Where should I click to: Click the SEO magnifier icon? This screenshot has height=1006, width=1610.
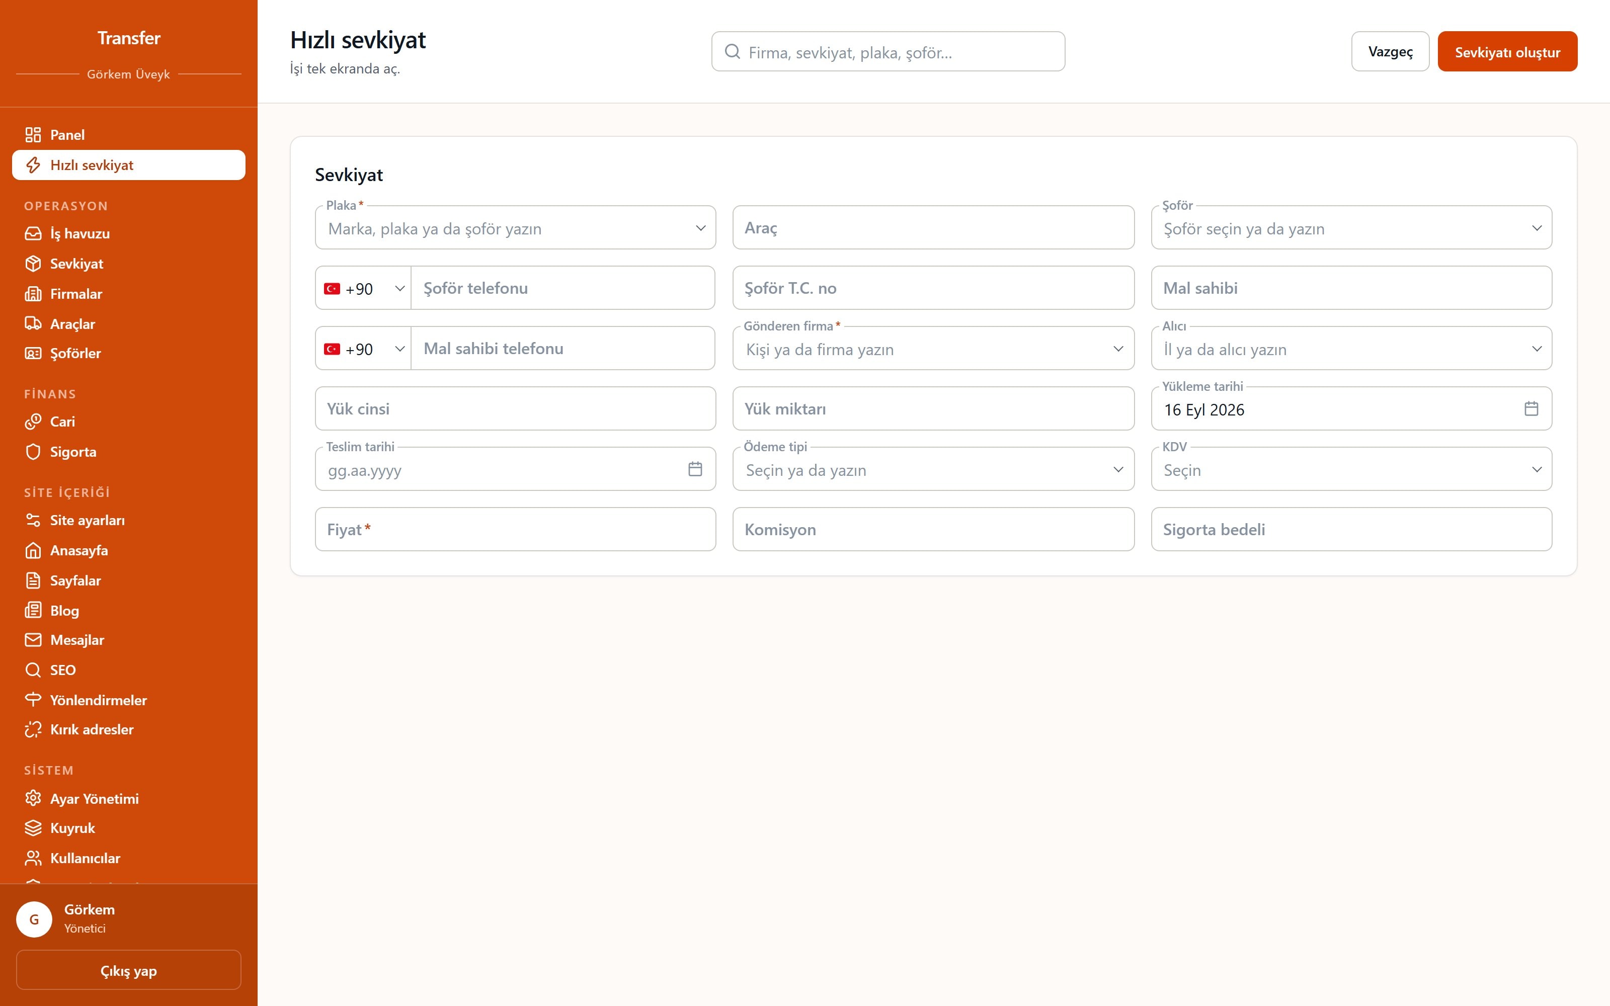(x=33, y=670)
